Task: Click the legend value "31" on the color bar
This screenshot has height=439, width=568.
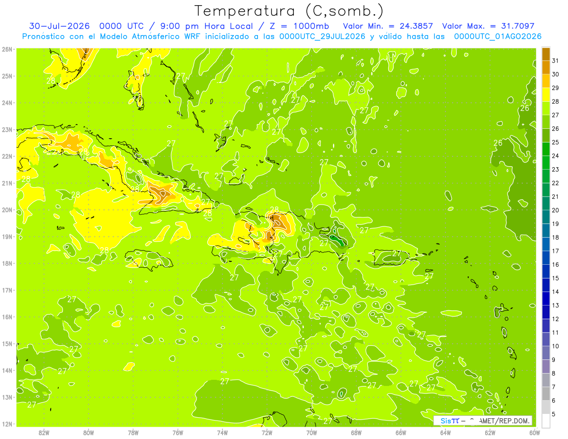Action: pos(556,61)
